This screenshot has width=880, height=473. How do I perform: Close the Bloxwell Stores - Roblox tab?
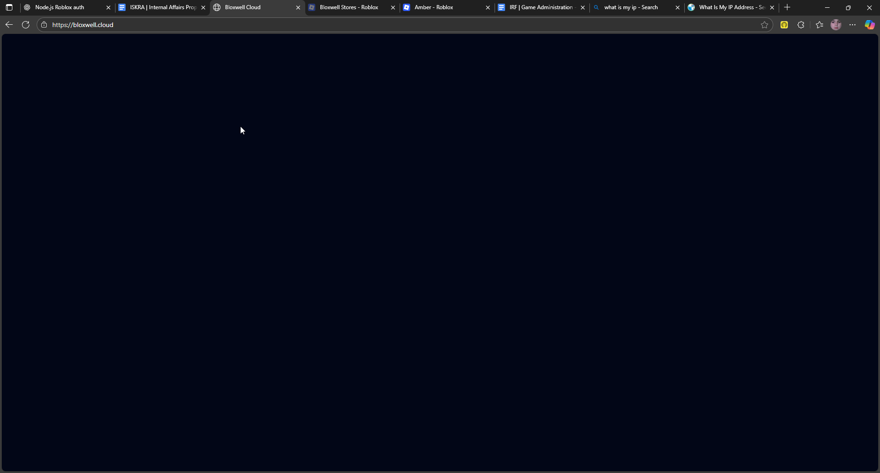(x=393, y=8)
